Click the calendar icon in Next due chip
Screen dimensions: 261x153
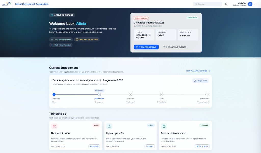[77, 39]
